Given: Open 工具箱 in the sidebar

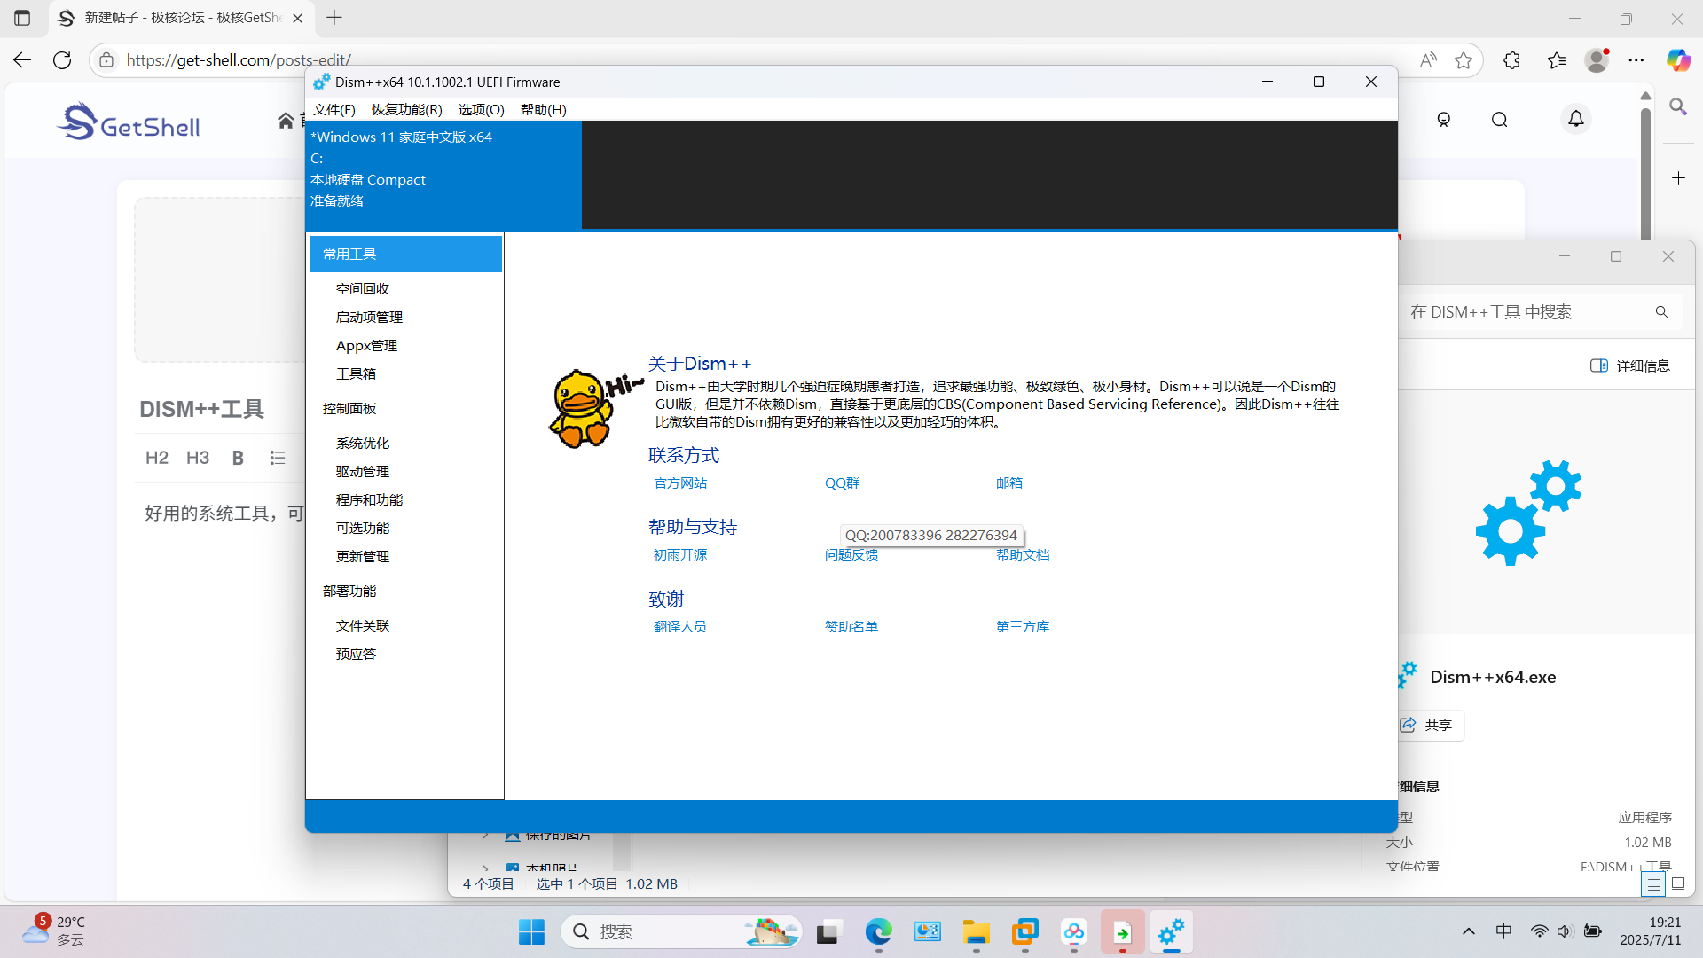Looking at the screenshot, I should point(356,373).
